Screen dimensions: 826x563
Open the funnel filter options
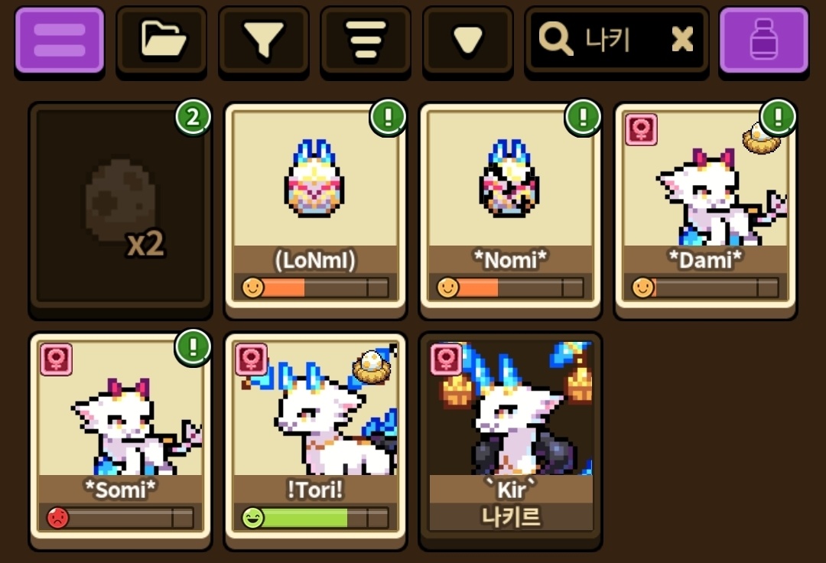pos(263,41)
